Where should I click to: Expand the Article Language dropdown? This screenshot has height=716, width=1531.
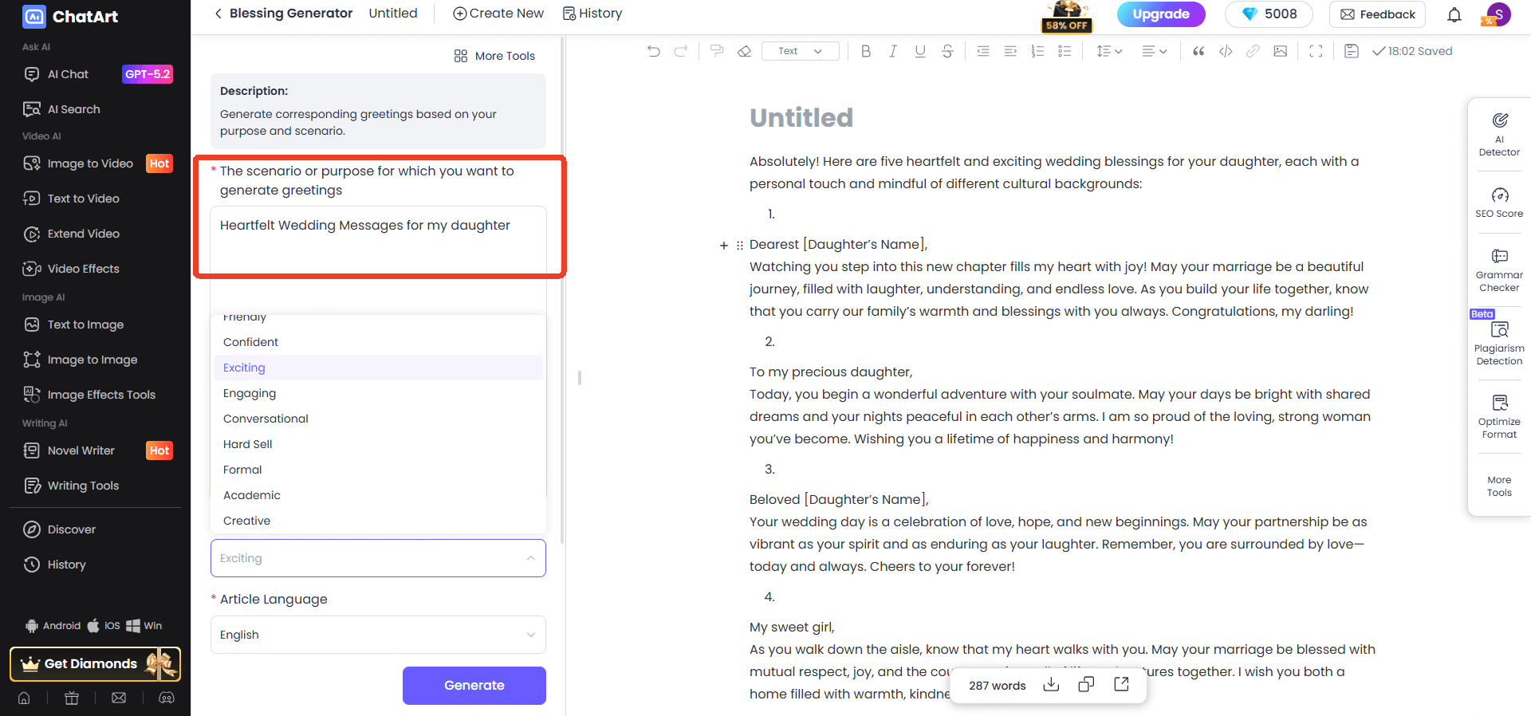[x=378, y=635]
